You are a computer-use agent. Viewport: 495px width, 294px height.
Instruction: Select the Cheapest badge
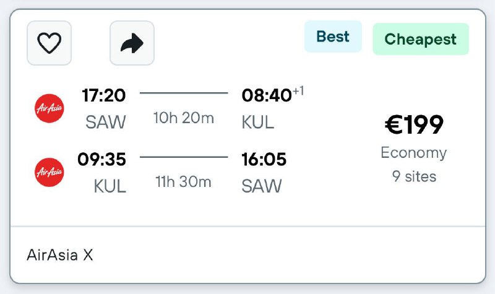pos(421,40)
